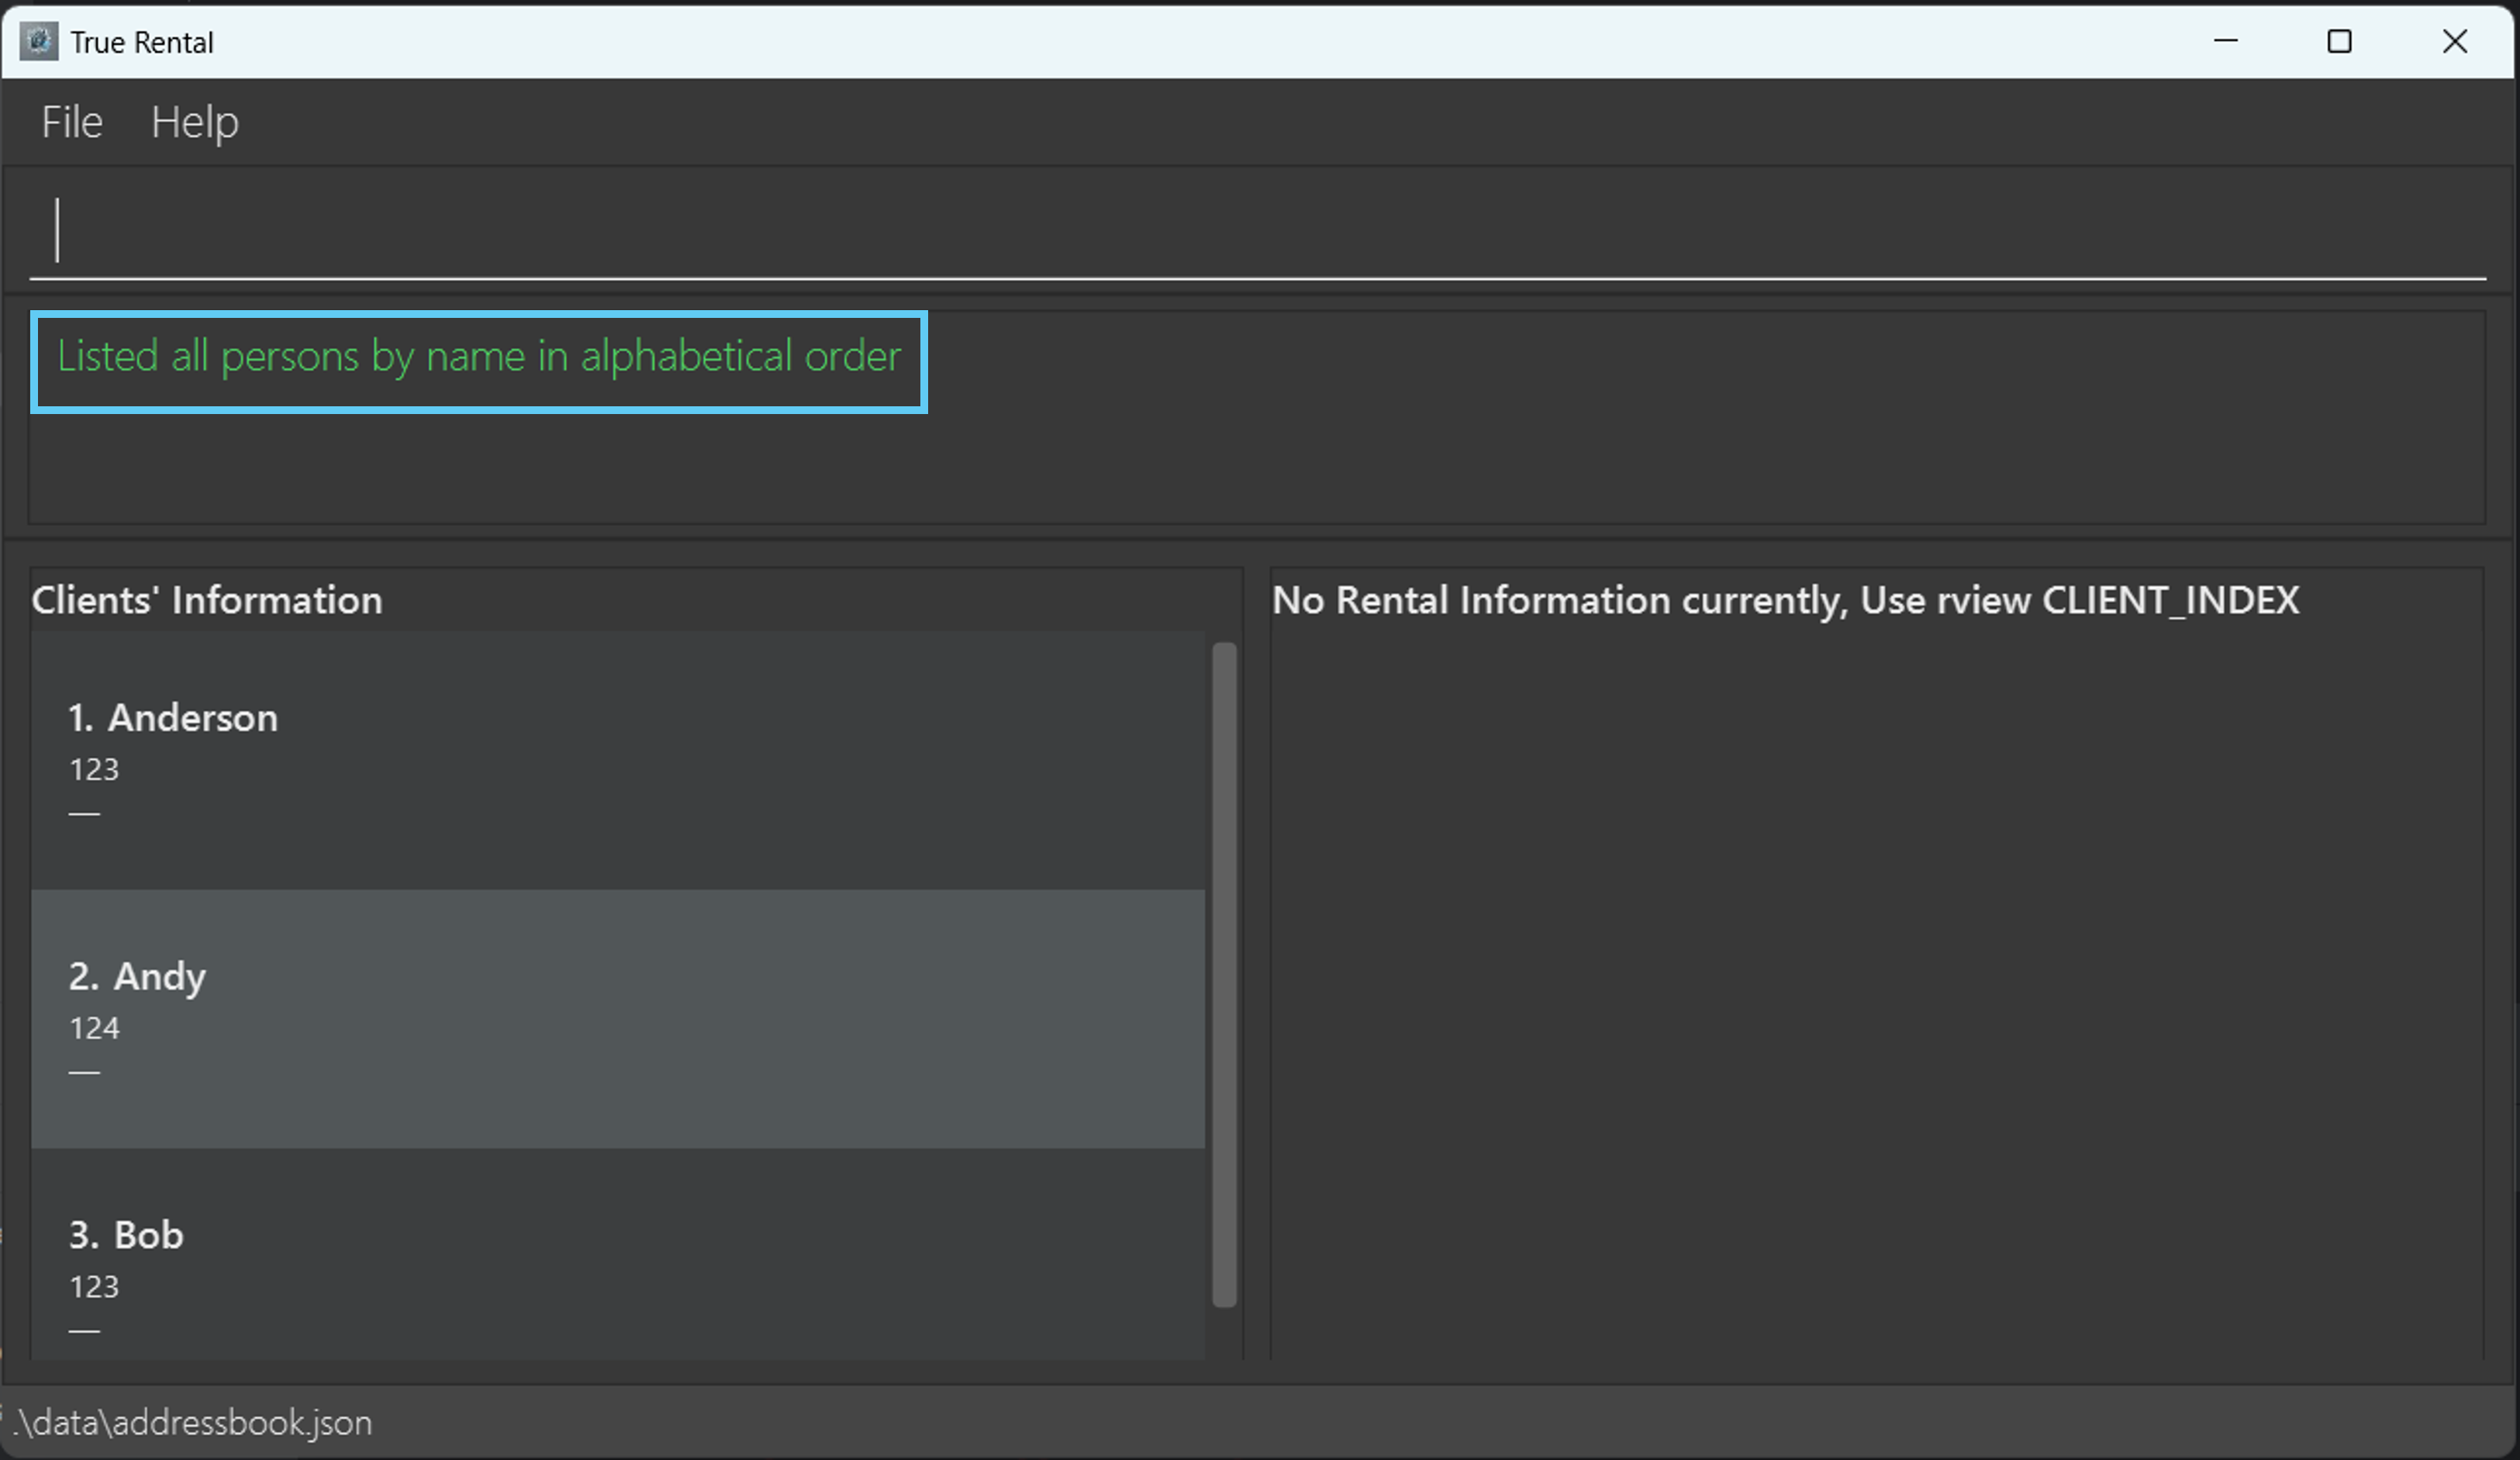This screenshot has height=1460, width=2520.
Task: Click Bob's phone number 123
Action: pos(94,1286)
